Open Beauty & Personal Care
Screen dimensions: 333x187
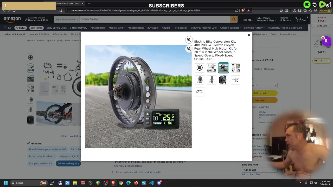pyautogui.click(x=203, y=28)
